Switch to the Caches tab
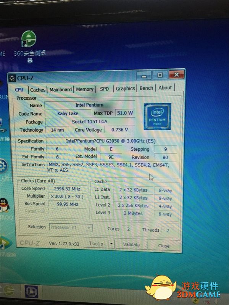 pos(38,90)
